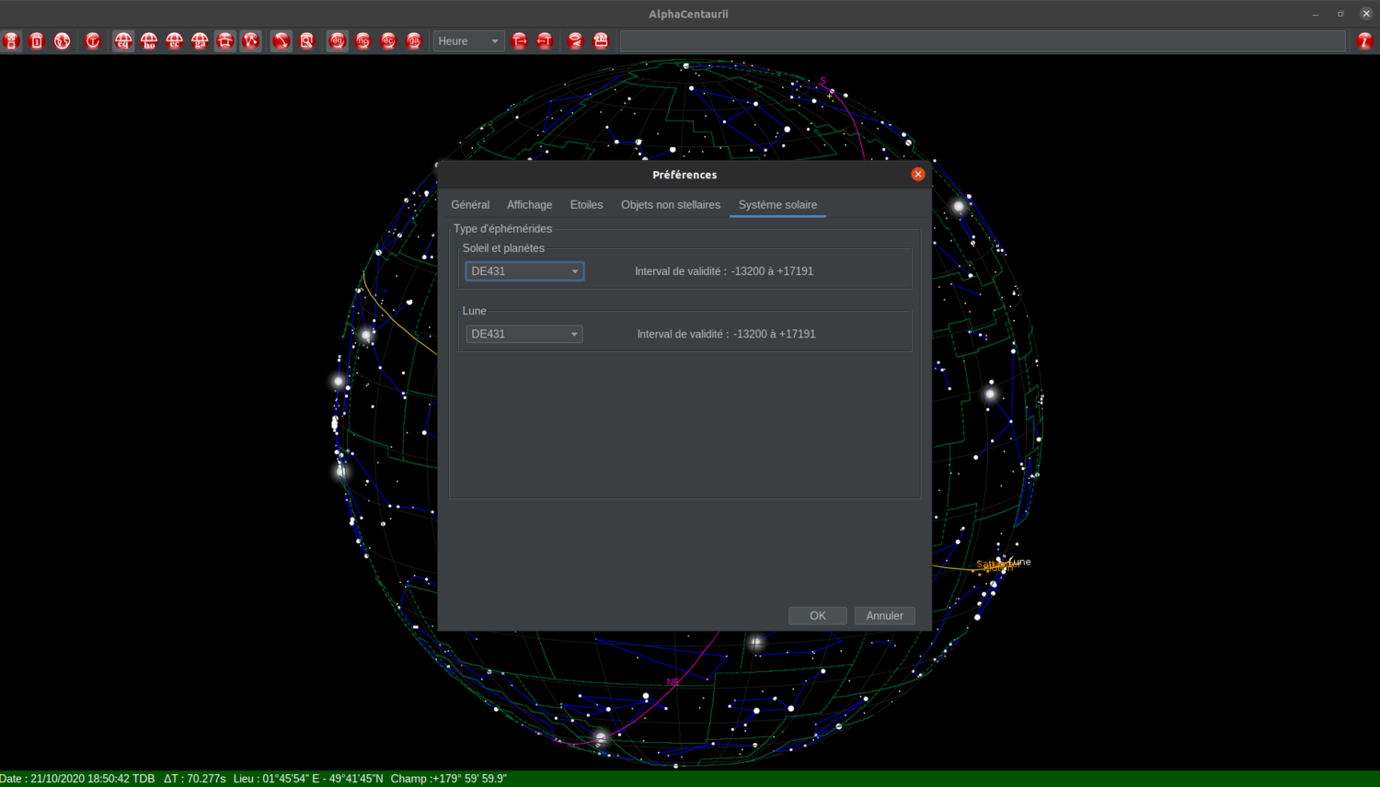1380x787 pixels.
Task: Open the Heure time step selector
Action: 468,40
